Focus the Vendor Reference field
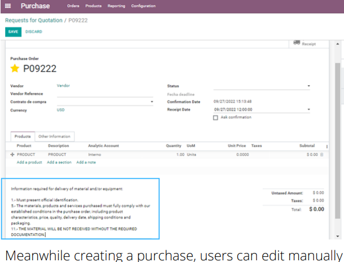Screen dimensions: 344x262 (x=105, y=94)
